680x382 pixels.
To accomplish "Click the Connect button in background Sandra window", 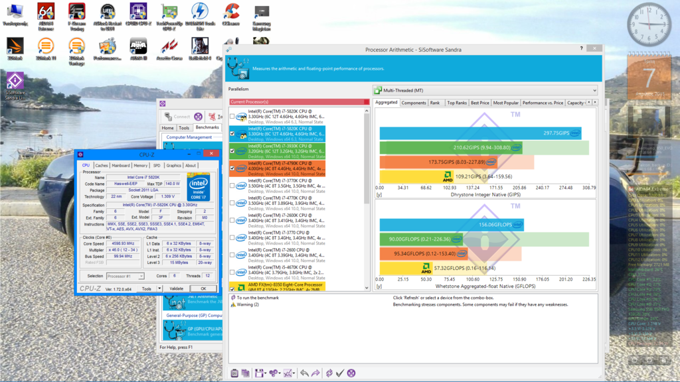I will click(x=178, y=117).
